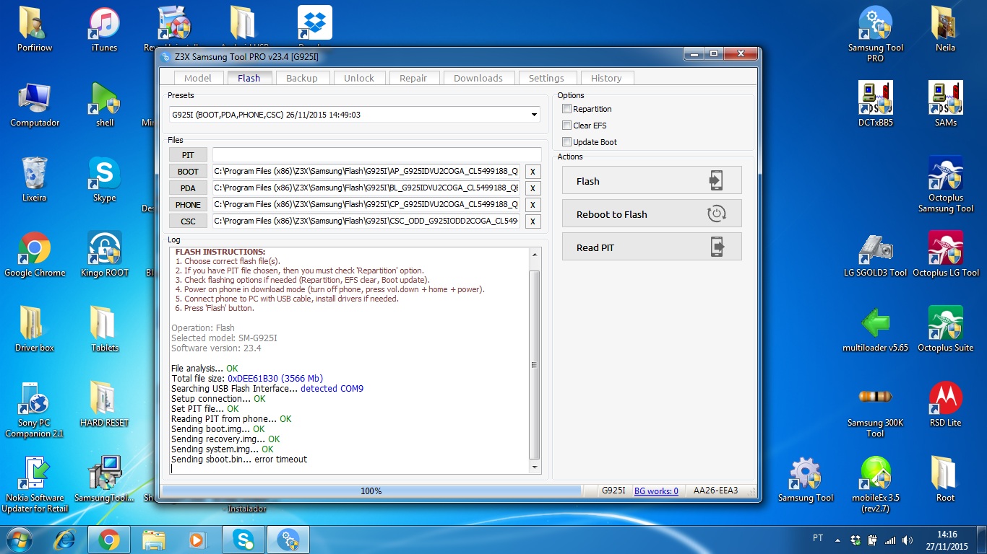Open Google Chrome from the desktop
The width and height of the screenshot is (987, 554).
(x=35, y=255)
